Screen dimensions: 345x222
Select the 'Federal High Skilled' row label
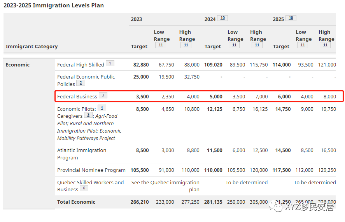81,65
